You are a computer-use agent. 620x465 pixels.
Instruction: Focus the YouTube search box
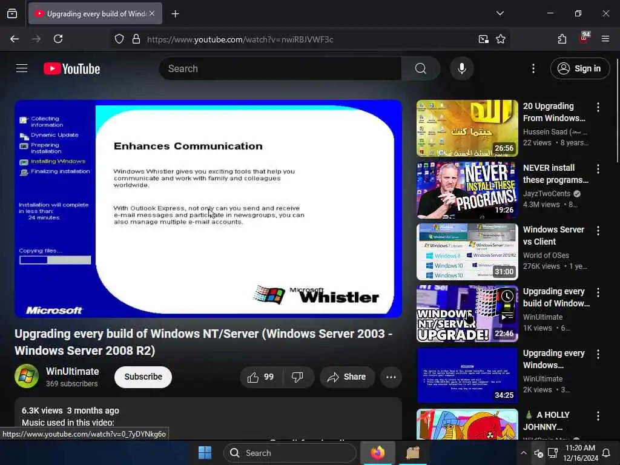click(280, 68)
